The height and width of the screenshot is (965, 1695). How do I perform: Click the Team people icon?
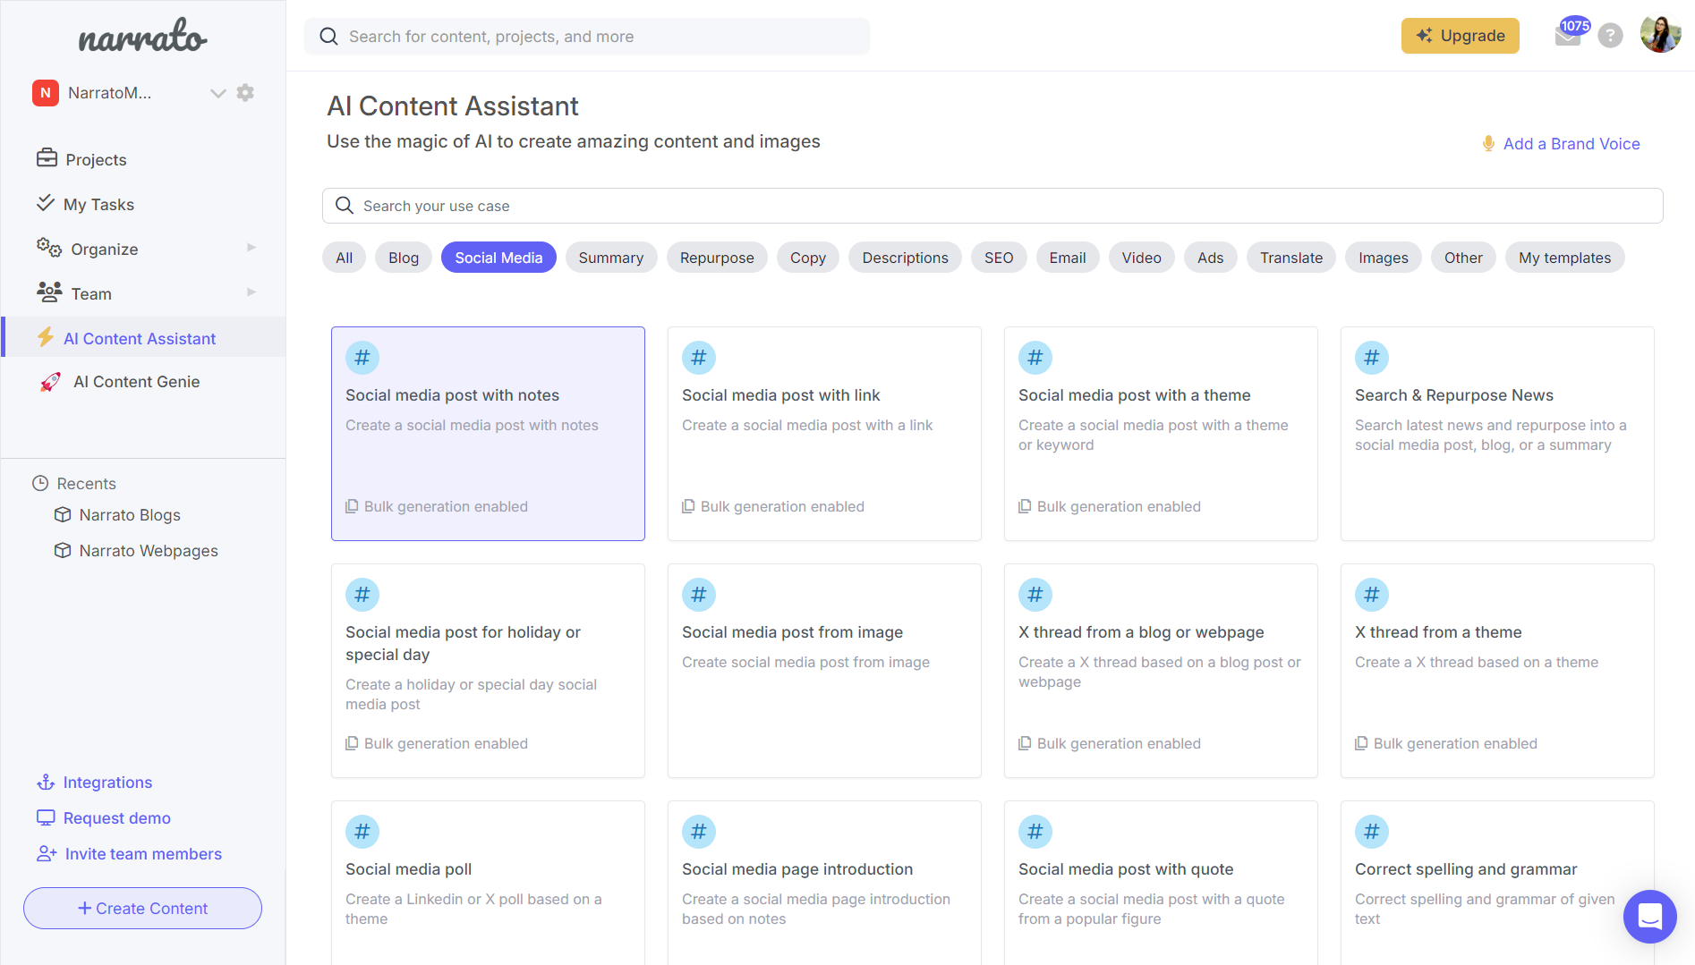tap(48, 292)
